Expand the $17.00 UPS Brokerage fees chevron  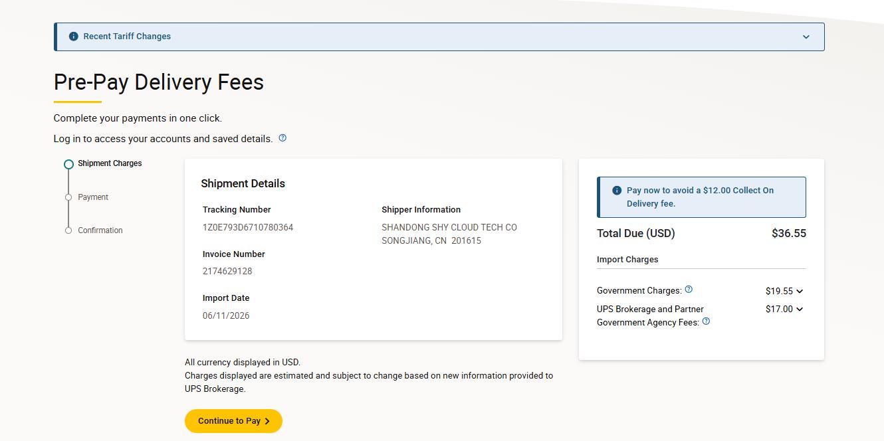800,309
